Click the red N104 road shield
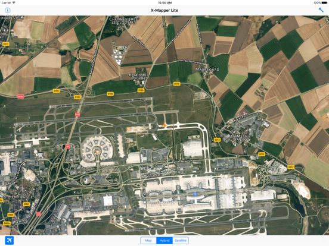This screenshot has height=246, width=329. click(x=20, y=96)
